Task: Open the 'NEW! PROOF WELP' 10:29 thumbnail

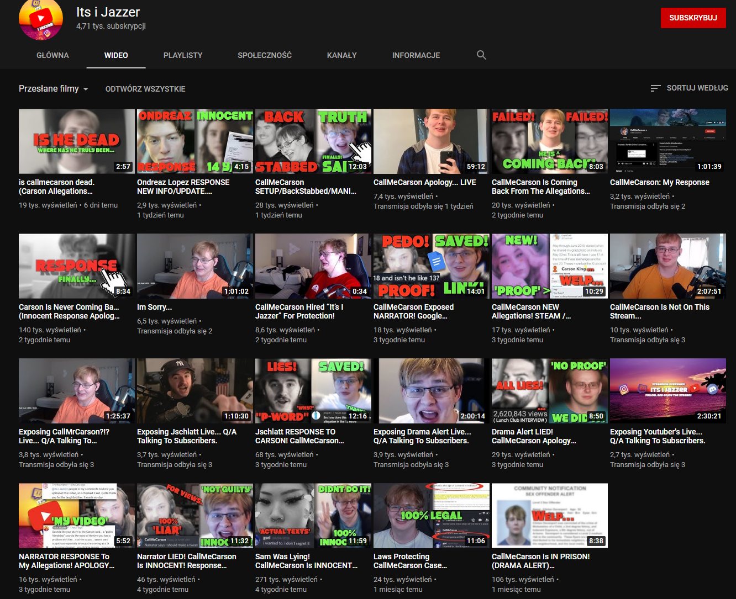Action: pyautogui.click(x=550, y=266)
